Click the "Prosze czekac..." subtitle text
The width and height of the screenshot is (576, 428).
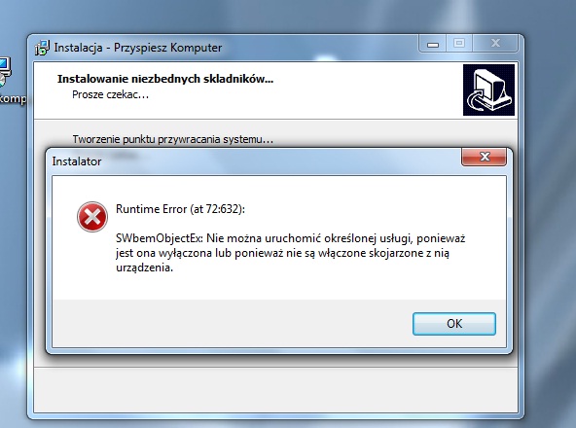(110, 94)
